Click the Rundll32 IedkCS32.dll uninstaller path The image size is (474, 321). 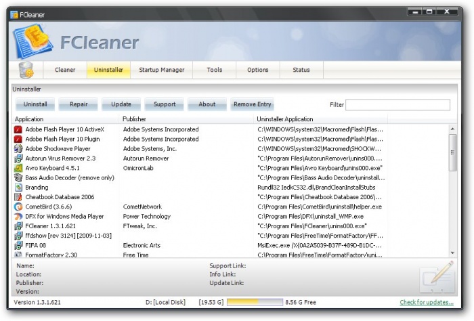pyautogui.click(x=316, y=188)
